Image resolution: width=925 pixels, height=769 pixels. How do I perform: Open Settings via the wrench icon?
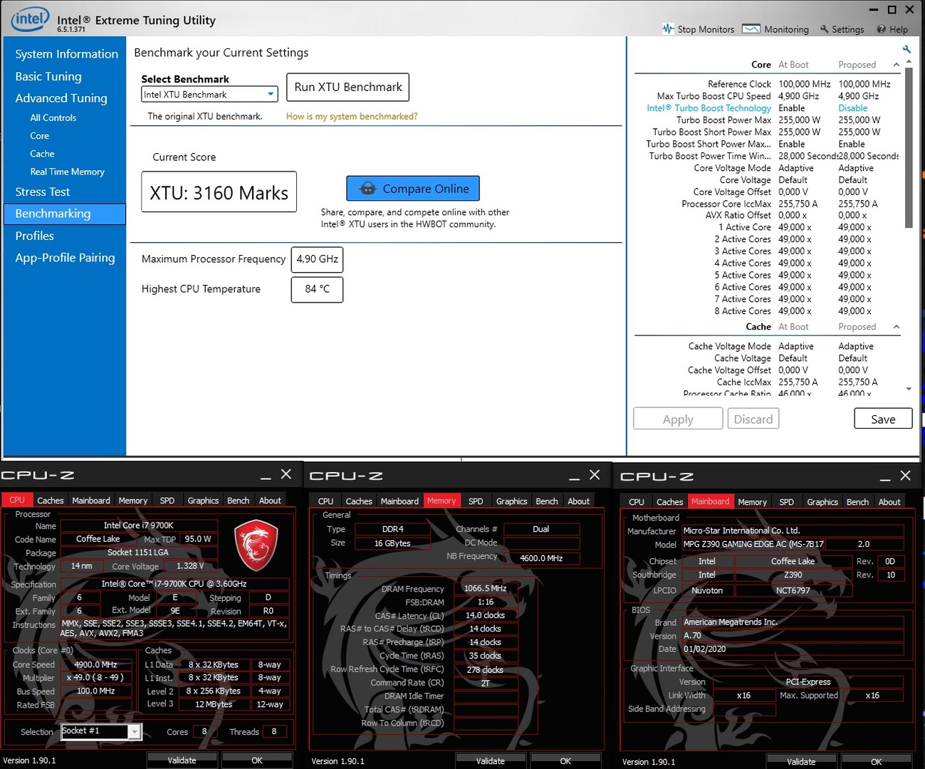[x=824, y=29]
